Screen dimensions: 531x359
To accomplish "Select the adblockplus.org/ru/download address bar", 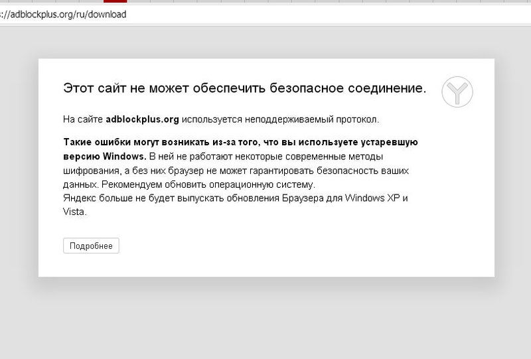I will [x=265, y=15].
